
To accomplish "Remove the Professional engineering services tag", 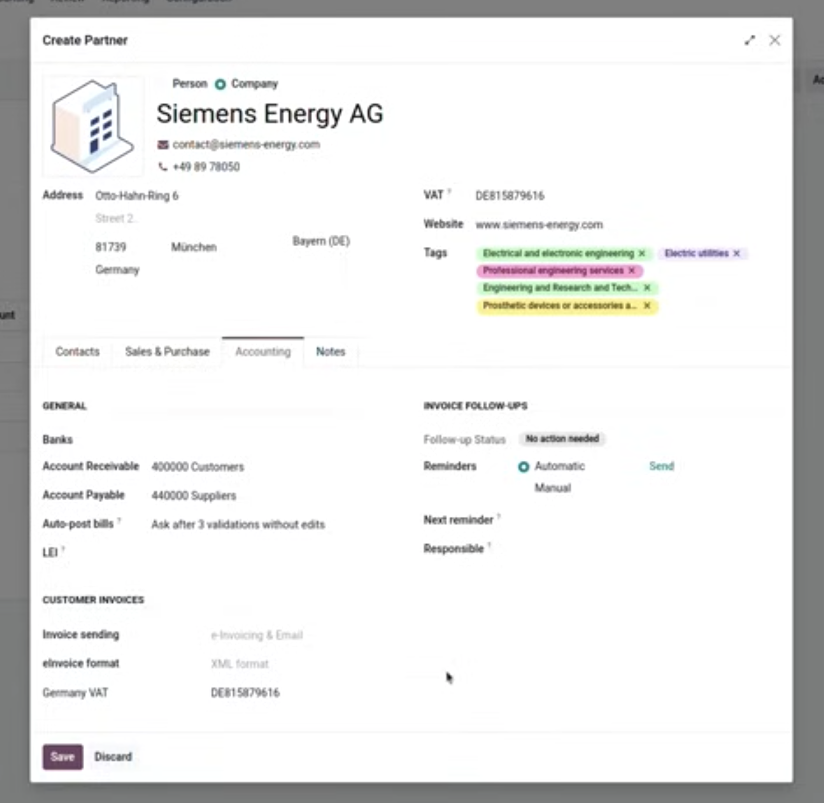I will (632, 271).
